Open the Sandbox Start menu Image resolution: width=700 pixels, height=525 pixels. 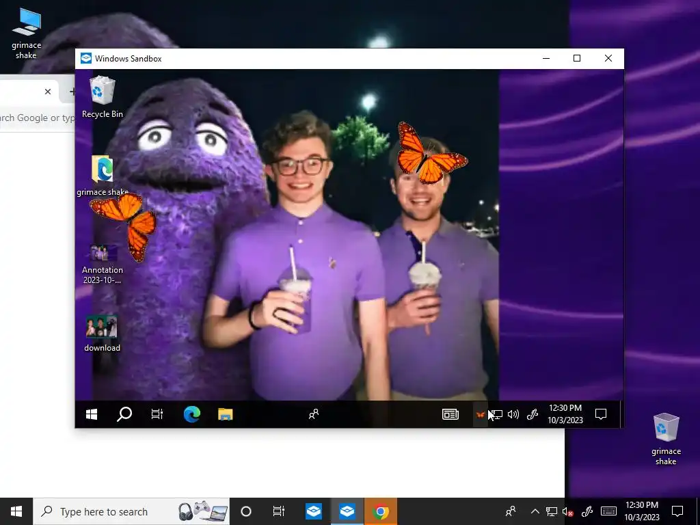92,414
